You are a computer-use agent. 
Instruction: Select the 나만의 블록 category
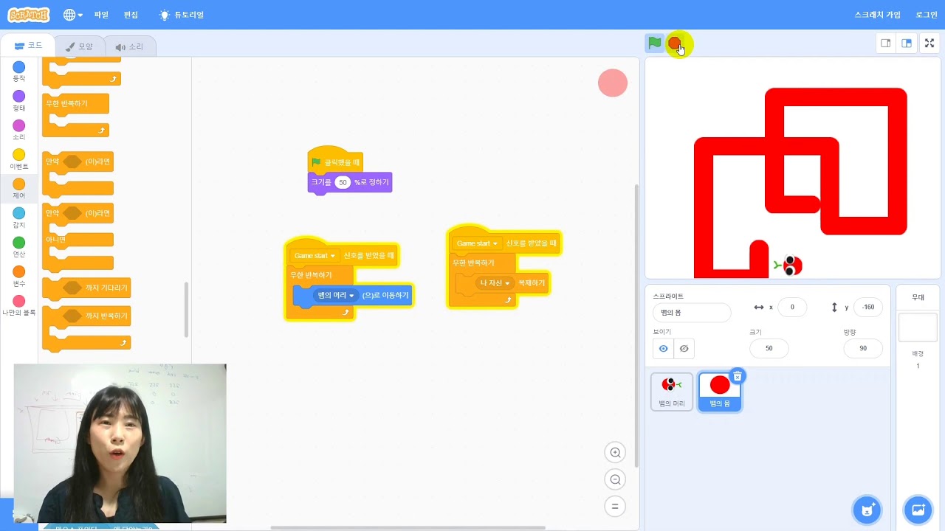(18, 306)
